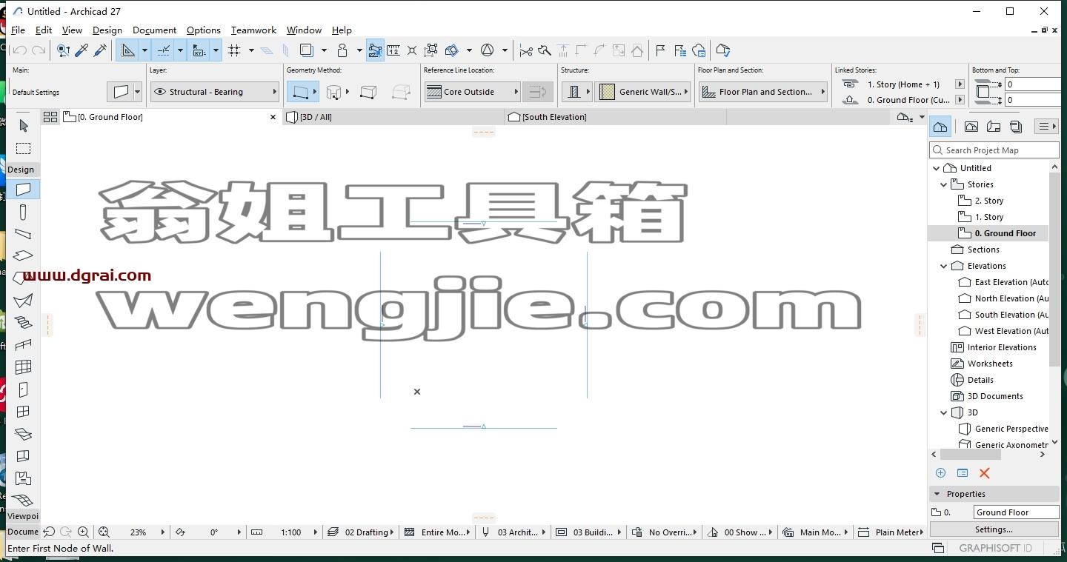
Task: Open the 02 Drafting pen set dropdown
Action: (x=361, y=532)
